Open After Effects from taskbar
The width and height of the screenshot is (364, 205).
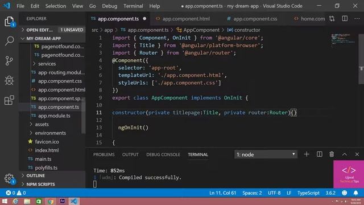(62, 201)
